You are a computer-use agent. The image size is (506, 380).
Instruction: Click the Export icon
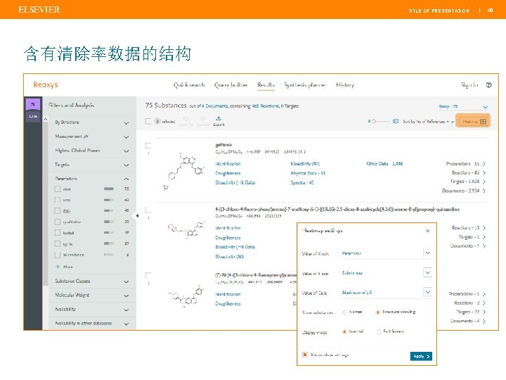click(219, 118)
